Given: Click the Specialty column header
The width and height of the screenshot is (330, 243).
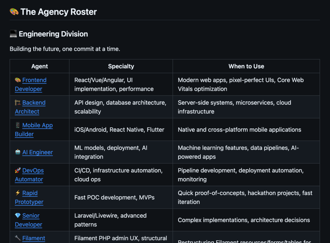Looking at the screenshot, I should tap(121, 66).
